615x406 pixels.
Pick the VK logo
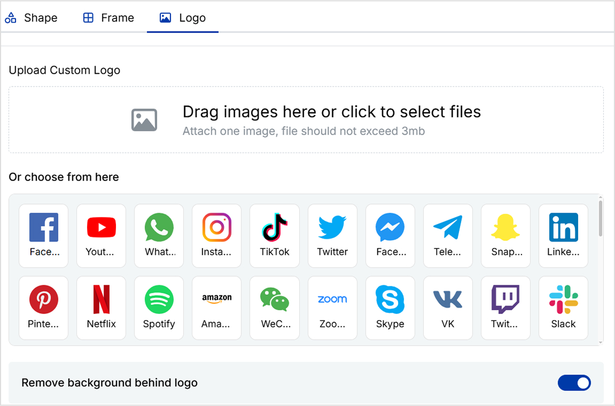[448, 308]
